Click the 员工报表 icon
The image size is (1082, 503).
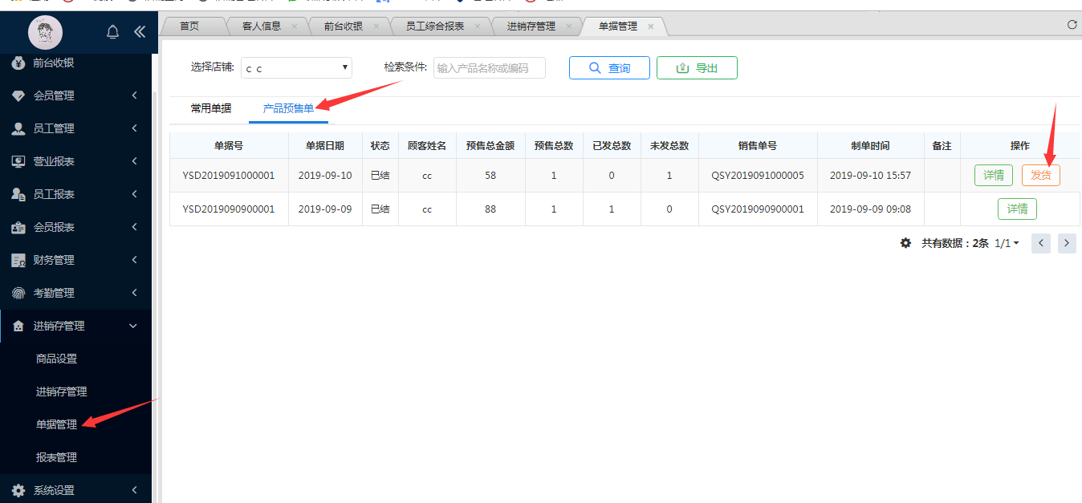(18, 194)
